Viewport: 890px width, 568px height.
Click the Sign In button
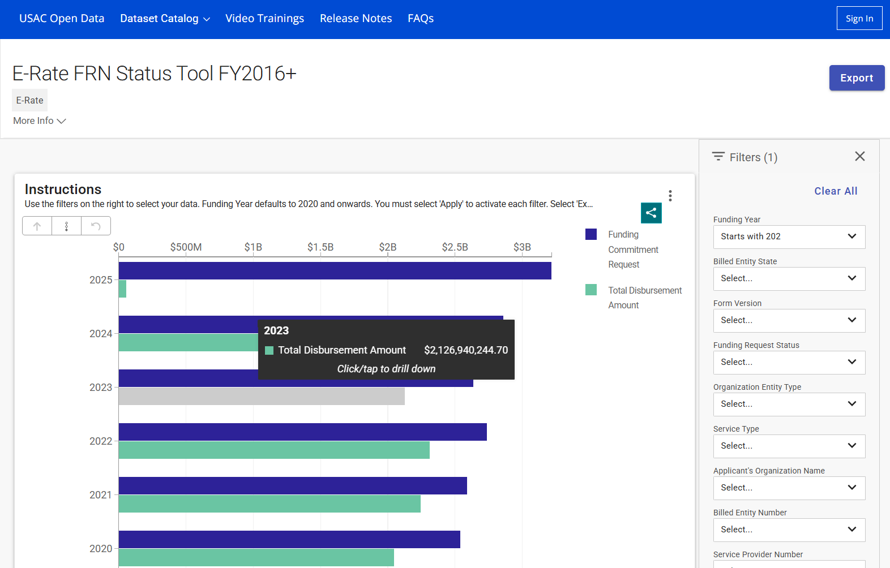(859, 19)
